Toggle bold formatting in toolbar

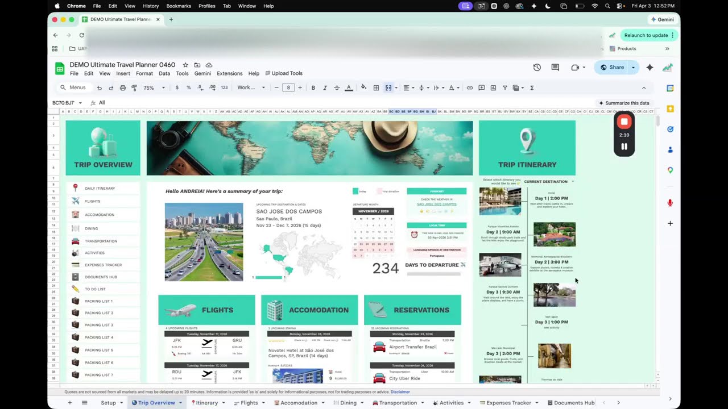pyautogui.click(x=313, y=88)
